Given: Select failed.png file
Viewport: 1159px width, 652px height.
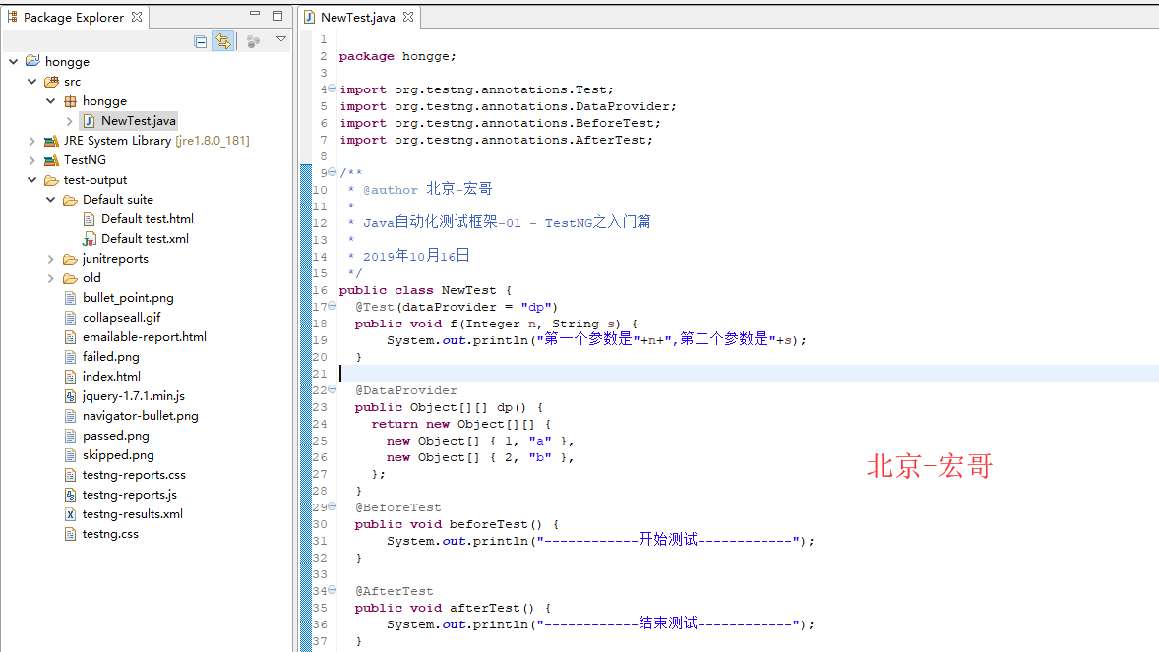Looking at the screenshot, I should point(110,357).
